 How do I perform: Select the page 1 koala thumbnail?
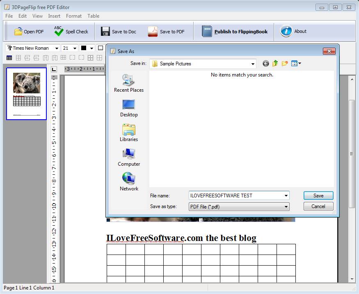pyautogui.click(x=26, y=94)
